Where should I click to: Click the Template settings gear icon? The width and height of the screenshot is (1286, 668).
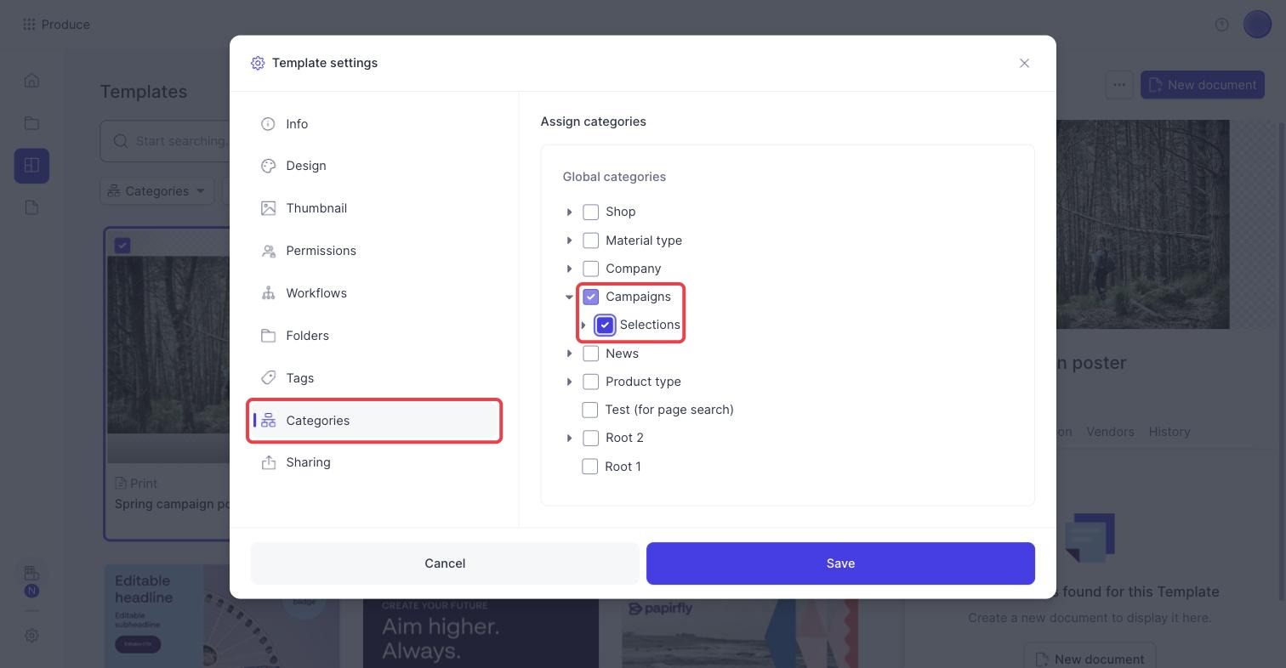(258, 63)
